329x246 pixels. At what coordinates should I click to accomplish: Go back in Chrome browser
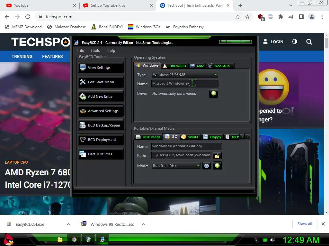(7, 17)
